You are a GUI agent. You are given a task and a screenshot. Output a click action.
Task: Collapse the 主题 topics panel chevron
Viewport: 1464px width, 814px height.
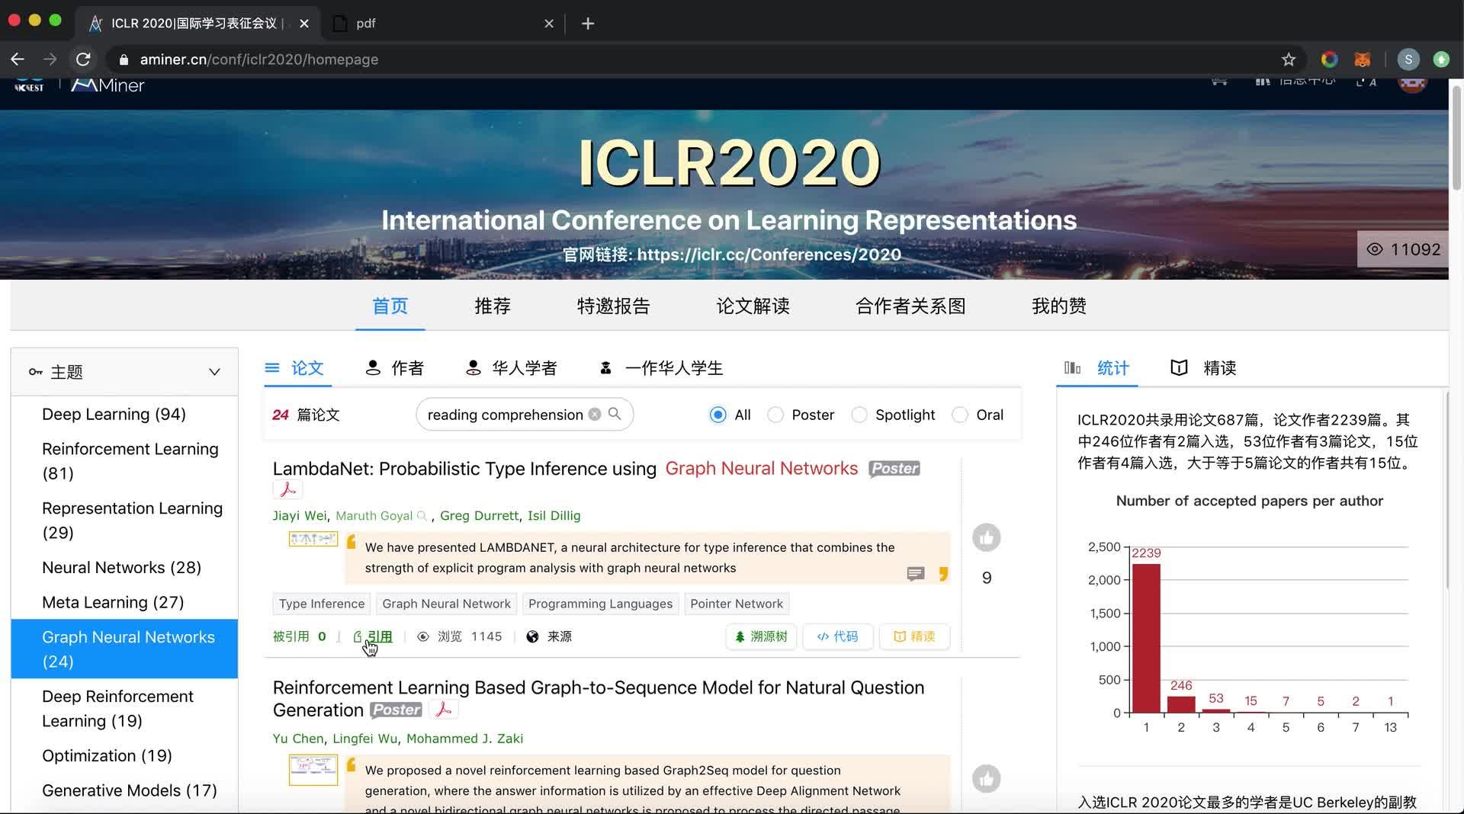(213, 372)
